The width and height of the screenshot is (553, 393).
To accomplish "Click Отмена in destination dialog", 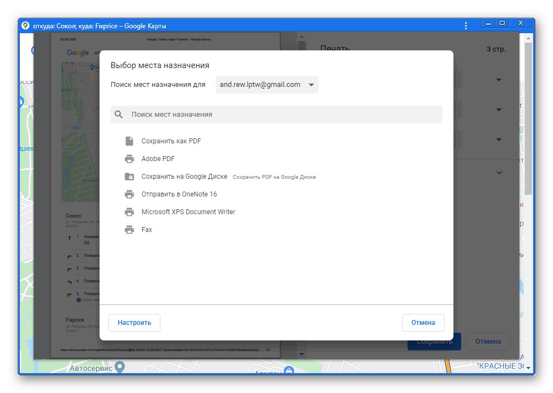I will point(423,323).
